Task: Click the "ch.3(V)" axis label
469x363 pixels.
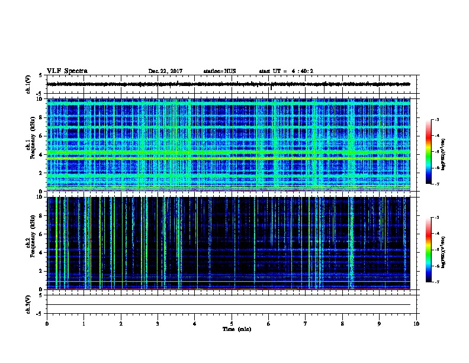Action: (28, 304)
